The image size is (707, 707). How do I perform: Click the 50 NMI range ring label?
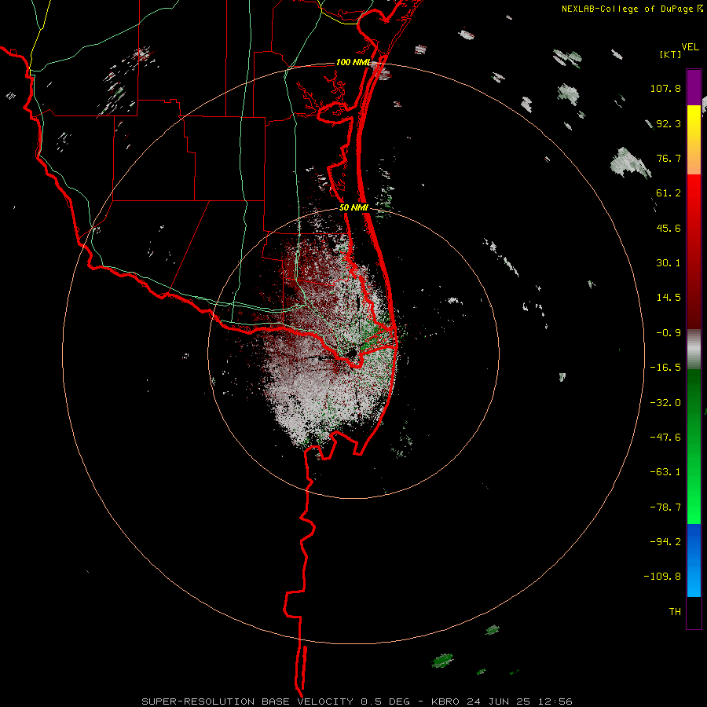click(x=354, y=208)
